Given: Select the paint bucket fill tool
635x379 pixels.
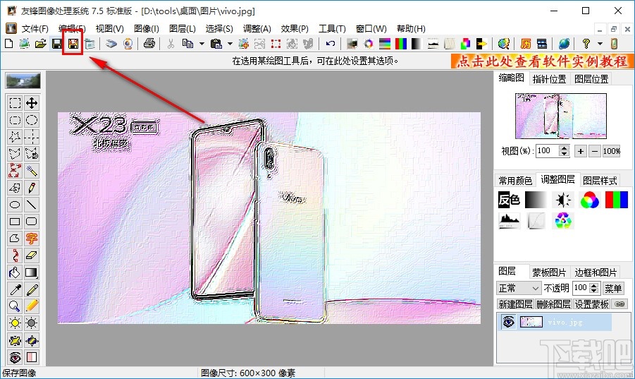Looking at the screenshot, I should [15, 272].
